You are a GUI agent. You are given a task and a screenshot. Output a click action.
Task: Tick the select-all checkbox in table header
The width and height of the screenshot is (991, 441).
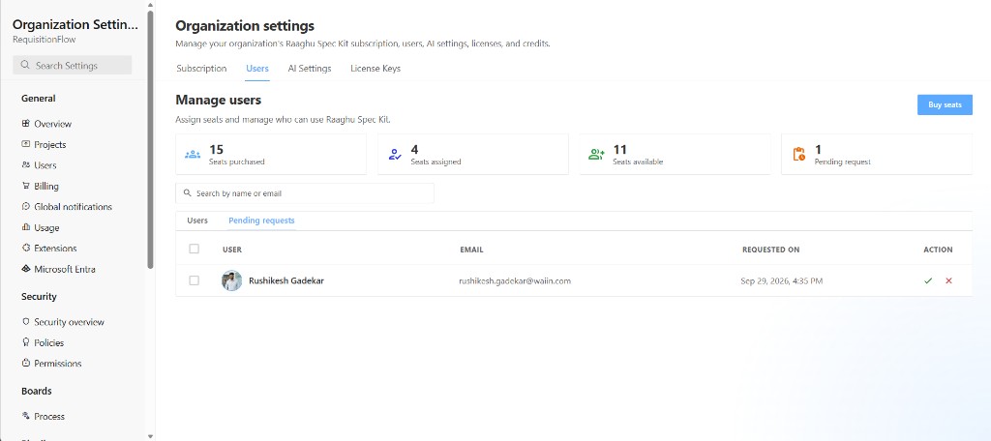pyautogui.click(x=194, y=249)
